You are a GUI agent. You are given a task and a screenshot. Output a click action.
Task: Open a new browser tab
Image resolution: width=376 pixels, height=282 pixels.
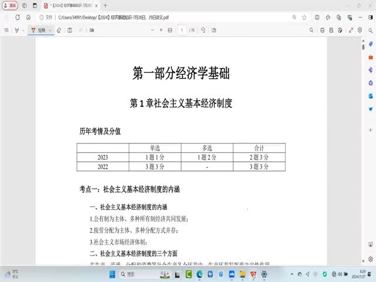coord(105,5)
